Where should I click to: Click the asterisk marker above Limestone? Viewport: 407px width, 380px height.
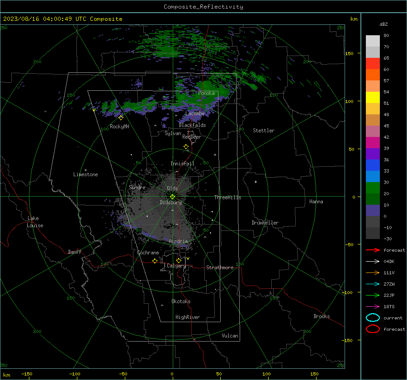[x=85, y=170]
